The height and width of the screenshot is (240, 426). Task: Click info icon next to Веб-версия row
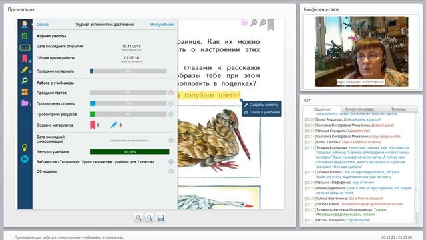point(171,162)
